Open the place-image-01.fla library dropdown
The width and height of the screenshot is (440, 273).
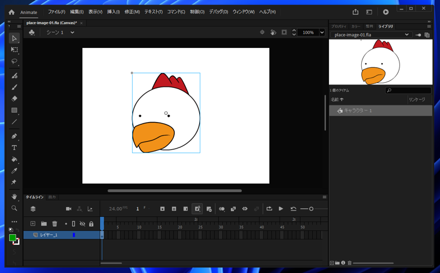(x=406, y=35)
